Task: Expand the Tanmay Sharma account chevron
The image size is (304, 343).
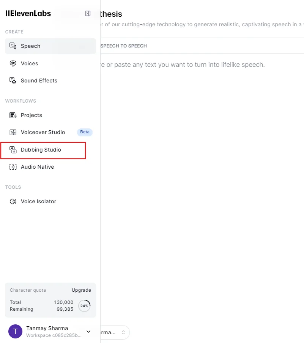Action: click(88, 331)
